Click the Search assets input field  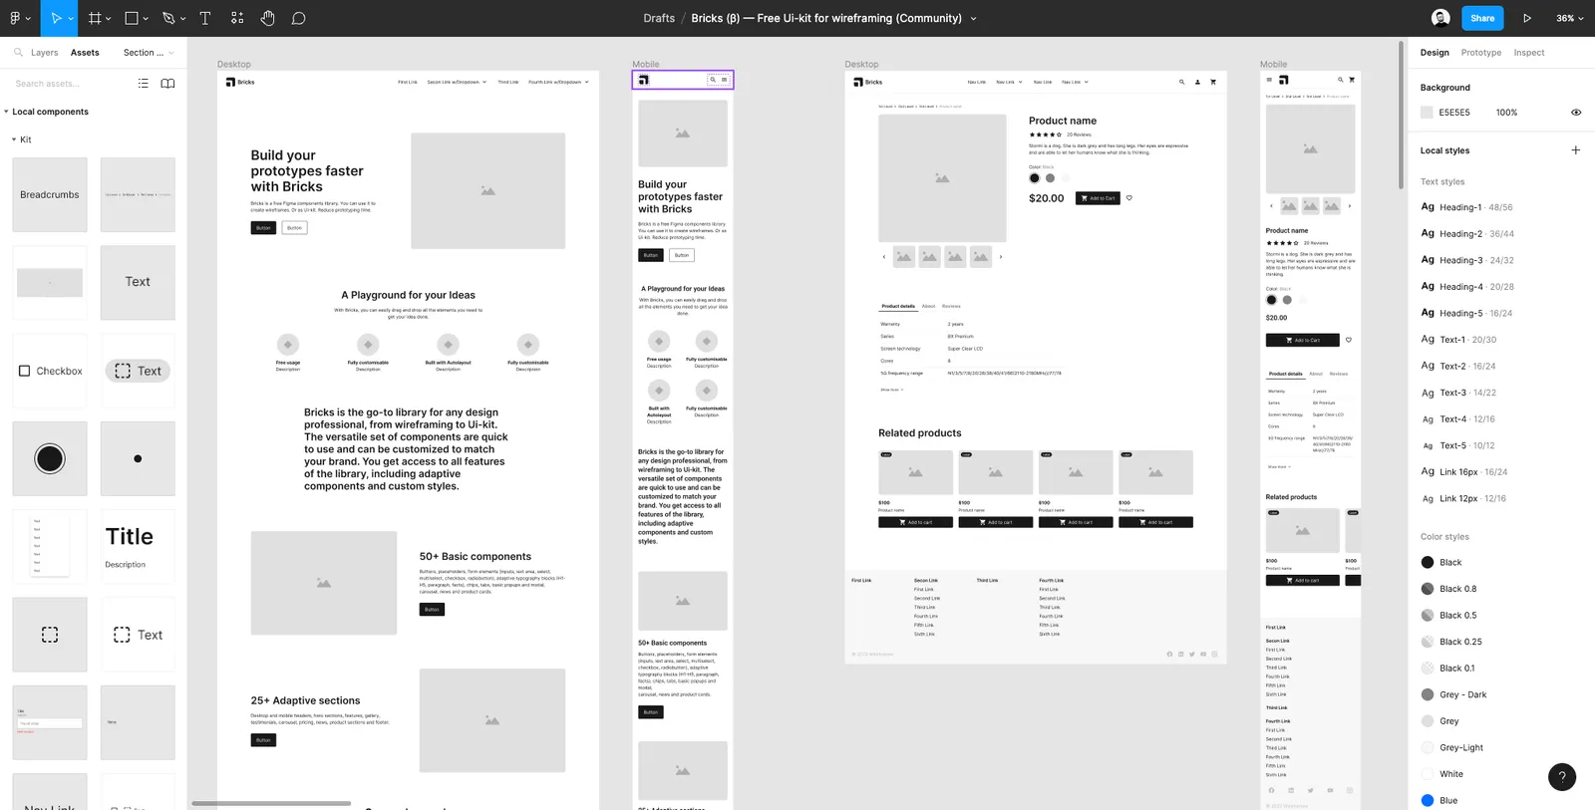point(68,84)
